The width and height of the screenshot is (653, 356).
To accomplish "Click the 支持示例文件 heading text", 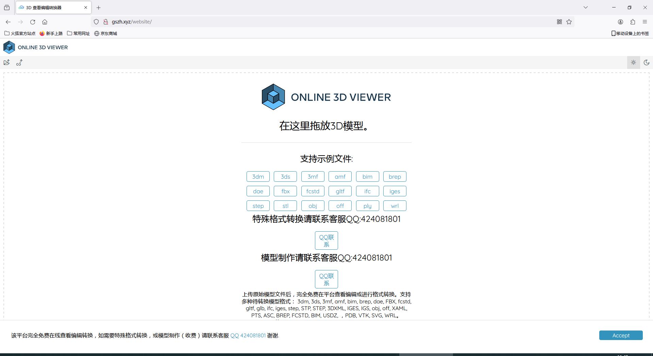I will point(326,159).
